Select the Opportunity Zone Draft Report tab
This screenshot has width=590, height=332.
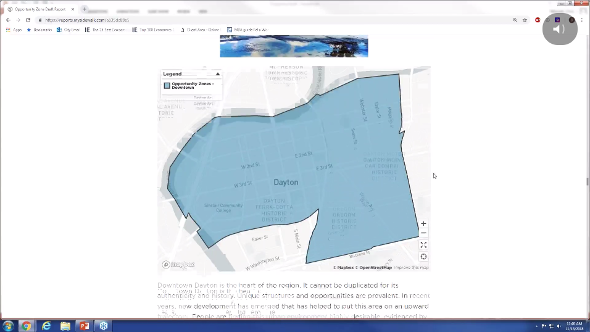(40, 9)
